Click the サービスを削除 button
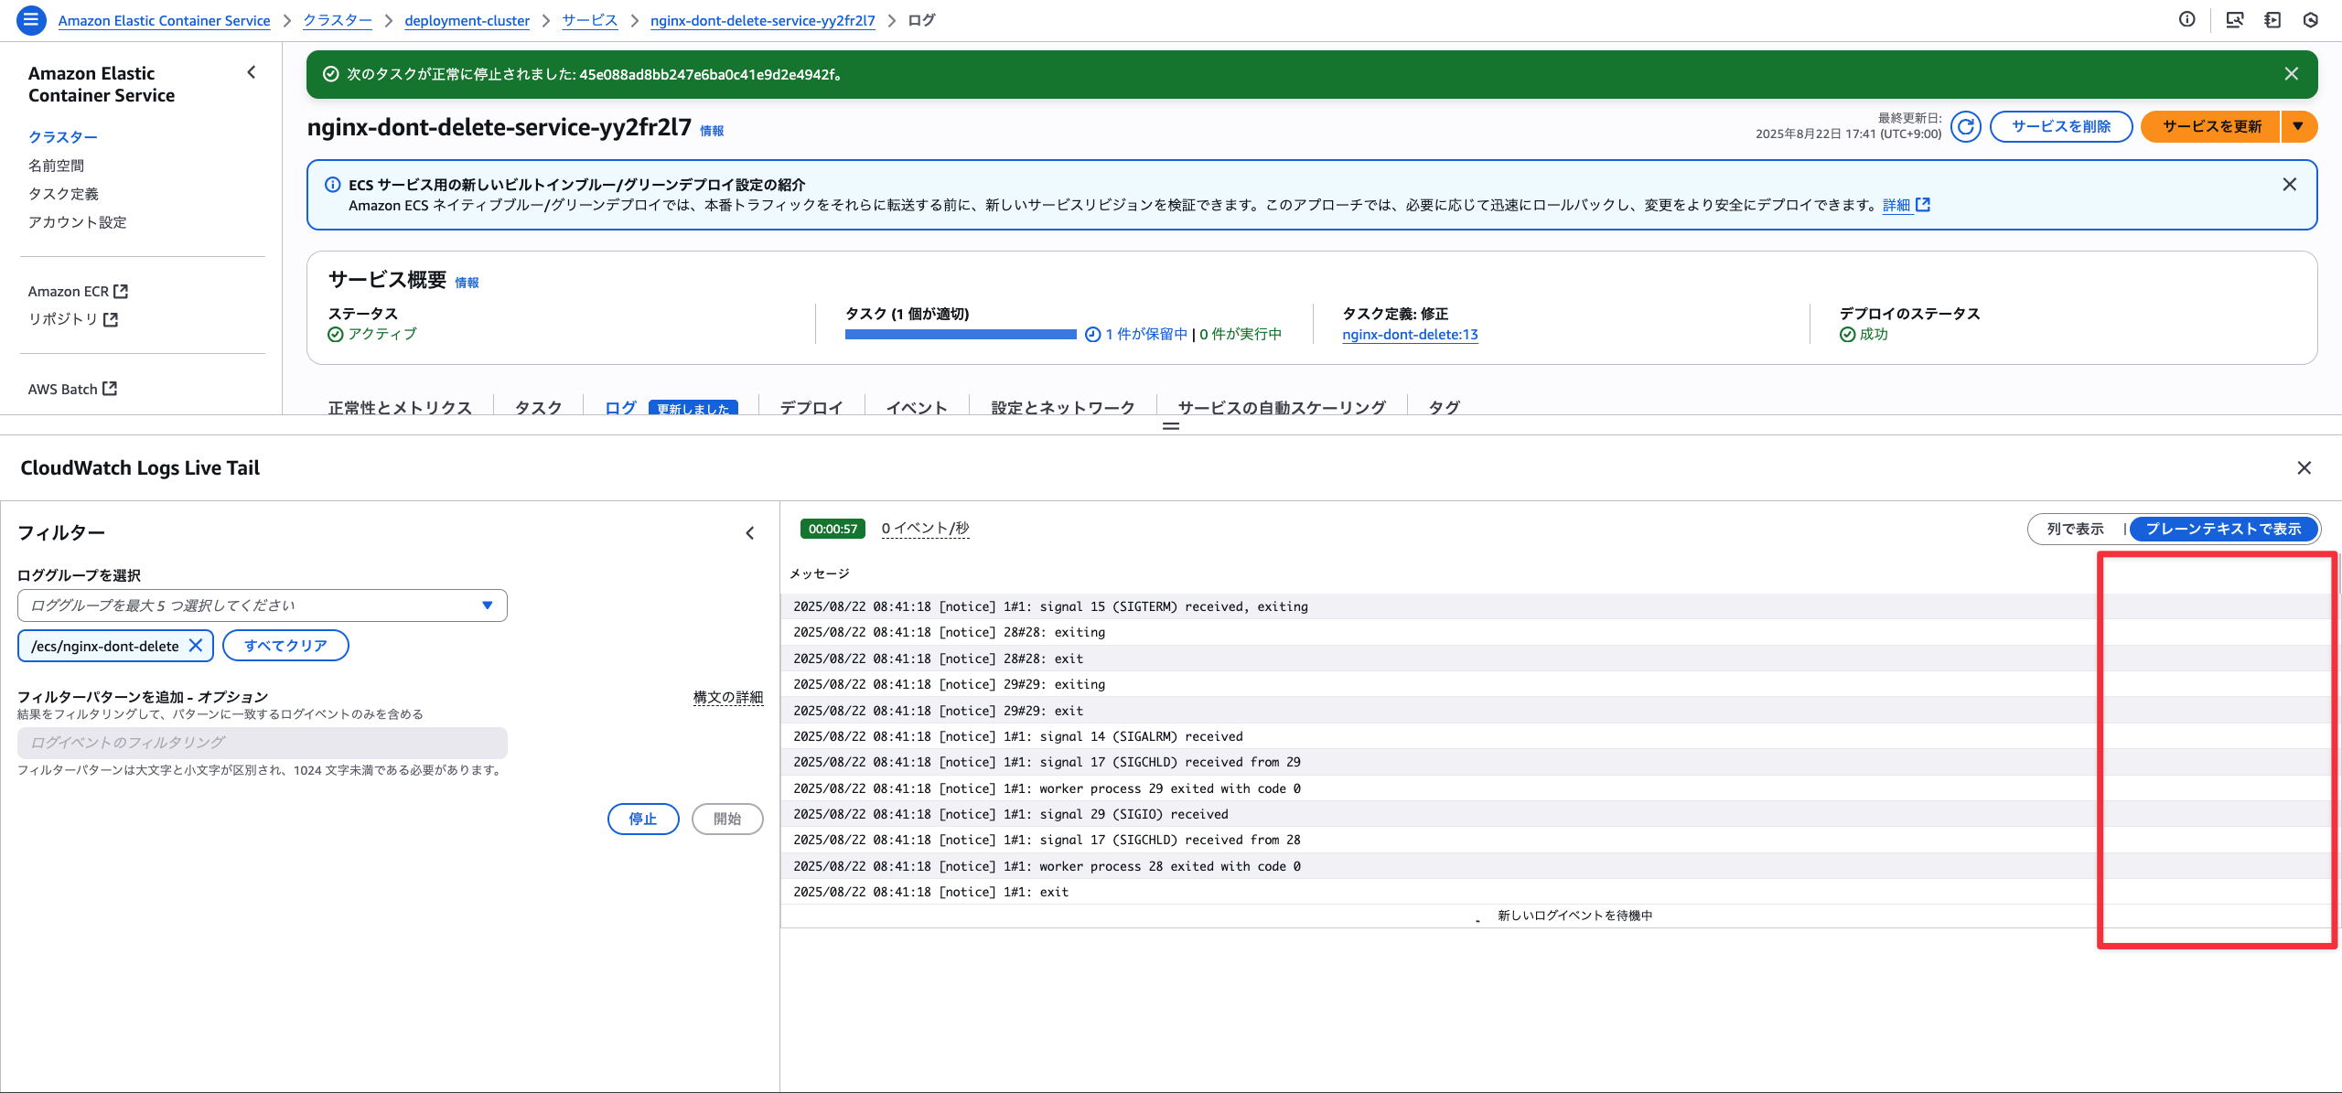Viewport: 2342px width, 1093px height. pos(2061,126)
